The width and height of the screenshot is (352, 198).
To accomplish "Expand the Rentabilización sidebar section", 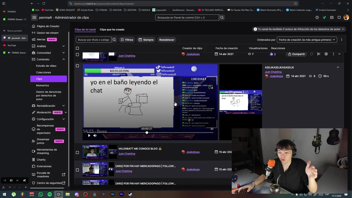I will (x=64, y=106).
